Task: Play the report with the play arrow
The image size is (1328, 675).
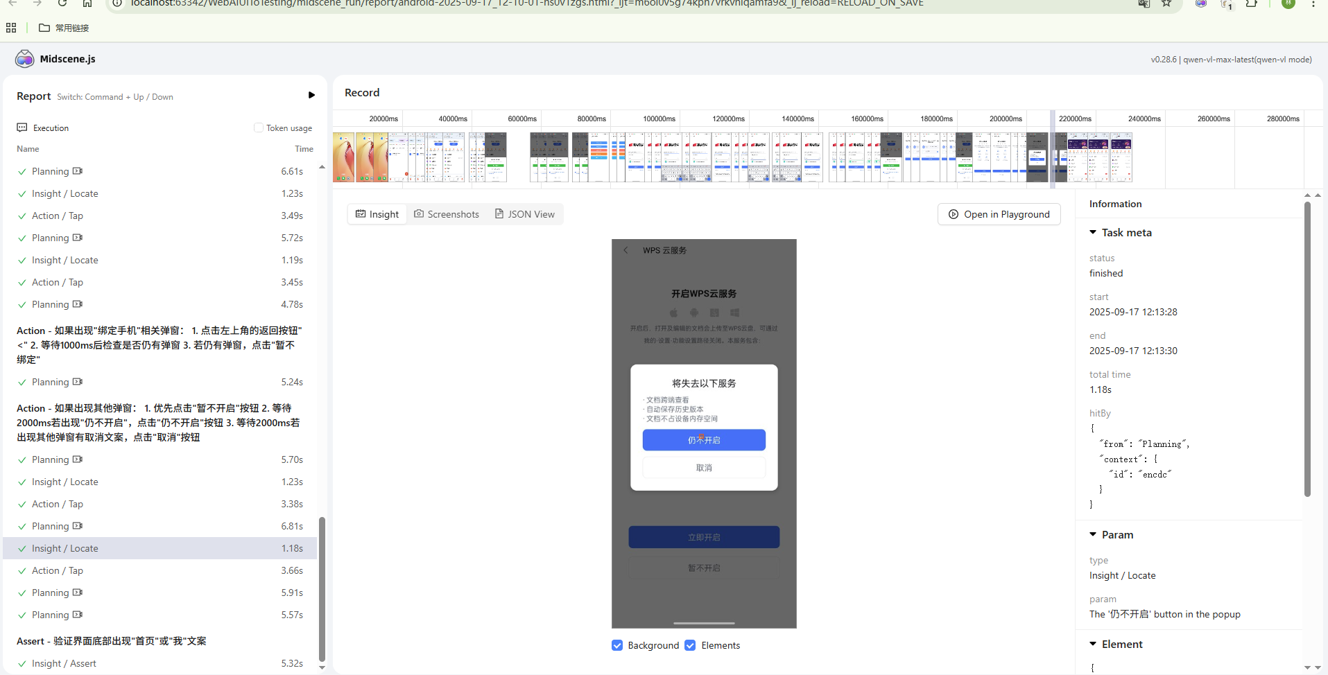Action: [311, 95]
